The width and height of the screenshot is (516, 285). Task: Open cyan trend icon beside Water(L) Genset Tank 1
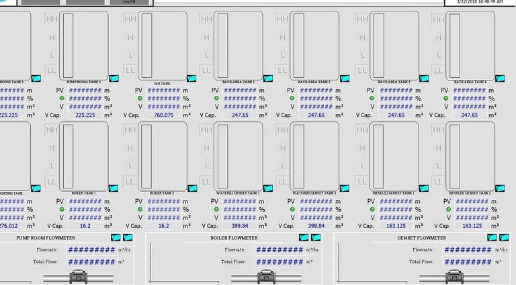pos(268,188)
